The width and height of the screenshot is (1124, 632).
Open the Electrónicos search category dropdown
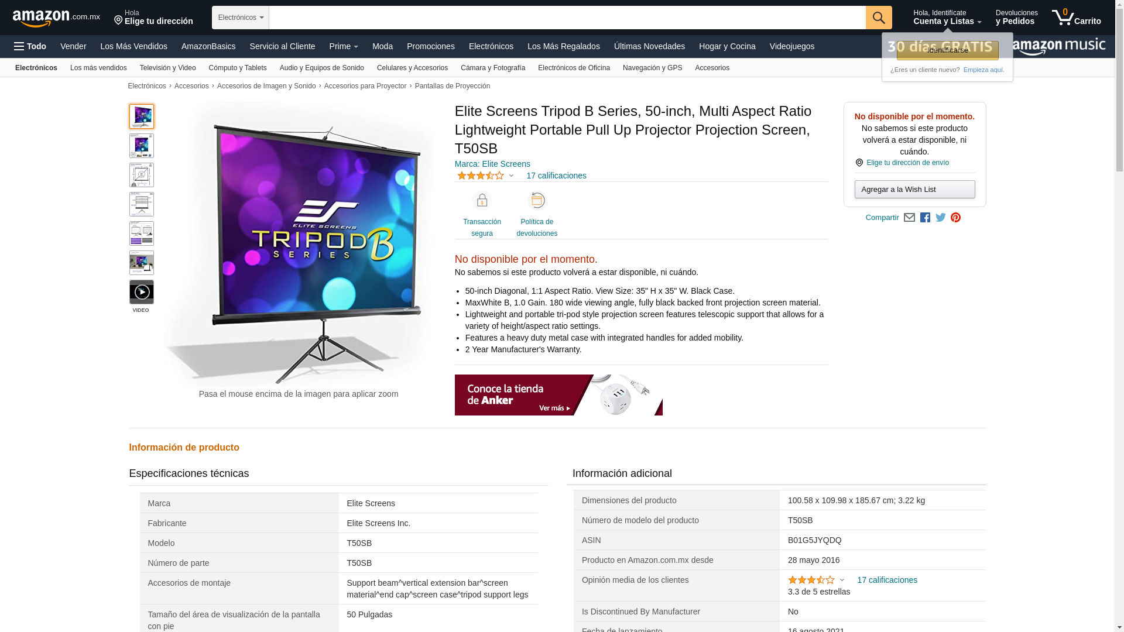[x=241, y=18]
